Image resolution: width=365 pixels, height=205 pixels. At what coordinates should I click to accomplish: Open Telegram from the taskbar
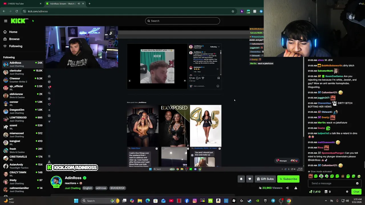coord(273,201)
